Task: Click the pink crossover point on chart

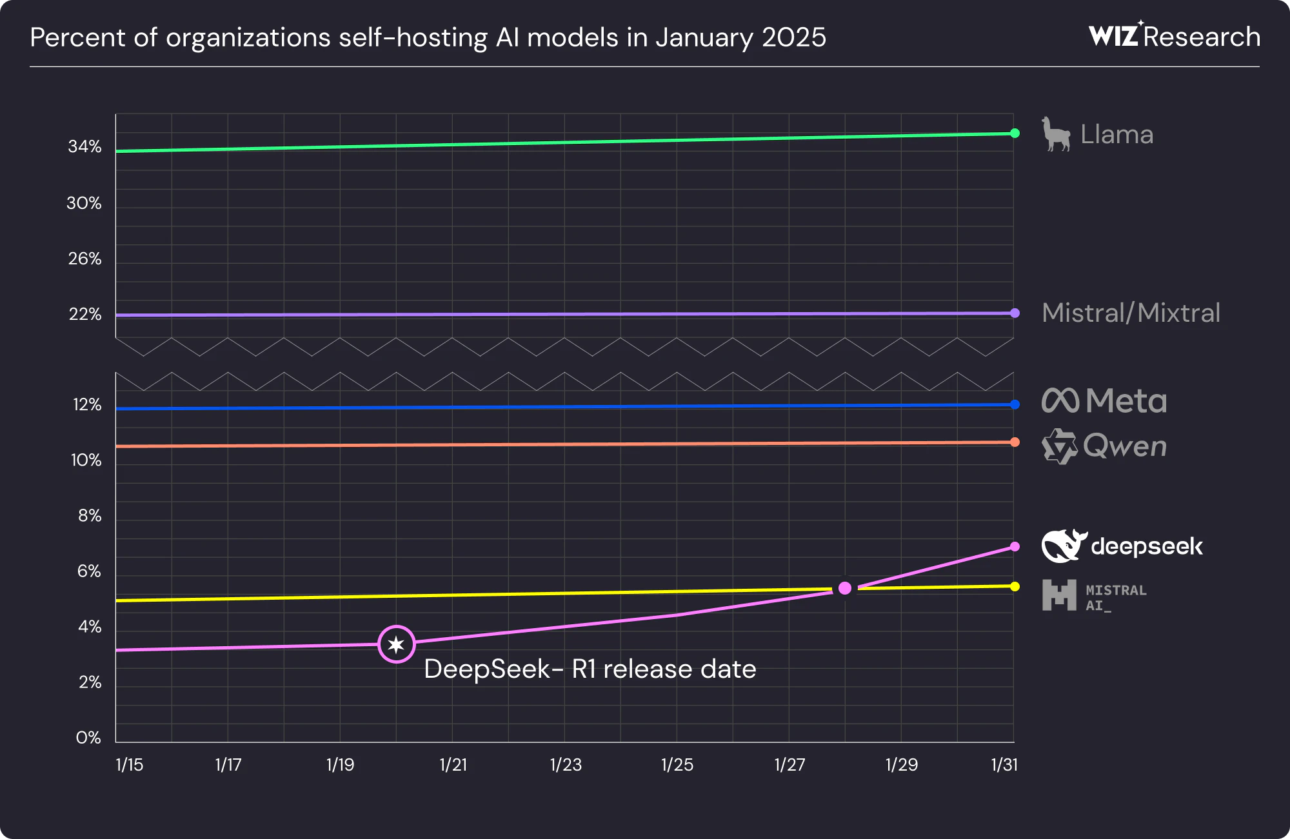Action: [x=844, y=587]
